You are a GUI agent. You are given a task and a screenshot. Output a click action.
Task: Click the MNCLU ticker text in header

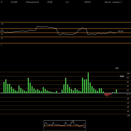[88, 2]
